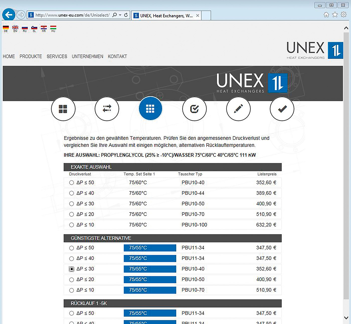Open the PRODUKTE menu item

coord(31,57)
